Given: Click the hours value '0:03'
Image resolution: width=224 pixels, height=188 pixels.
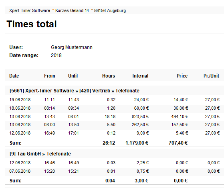Looking at the screenshot, I should click(111, 163).
